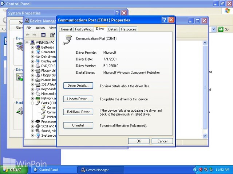Click the Update Driver button

[x=78, y=99]
